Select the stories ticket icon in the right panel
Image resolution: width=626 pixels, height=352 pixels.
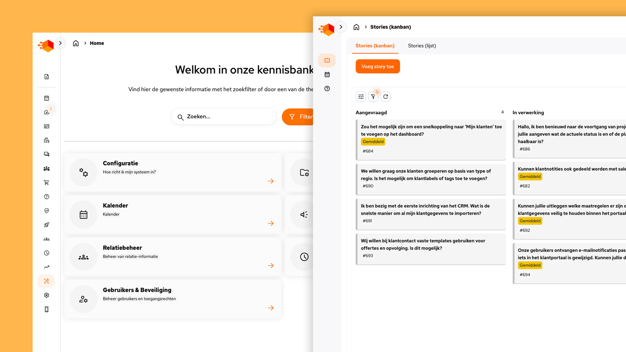tap(327, 60)
